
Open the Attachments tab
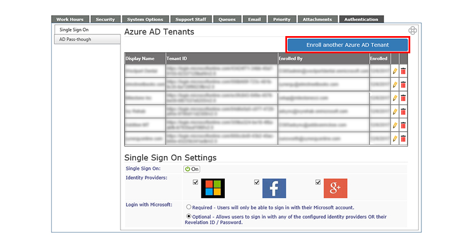tap(317, 19)
